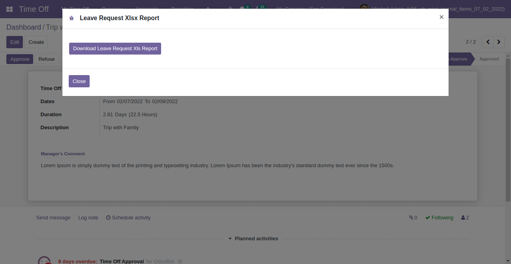
Task: Click the clock icon of Schedule activity
Action: coord(108,218)
